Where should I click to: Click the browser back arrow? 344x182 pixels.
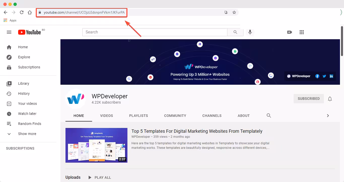coord(6,12)
